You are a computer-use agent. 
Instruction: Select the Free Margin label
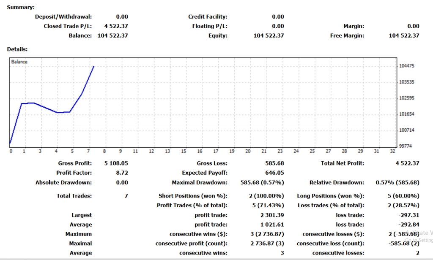click(x=347, y=35)
